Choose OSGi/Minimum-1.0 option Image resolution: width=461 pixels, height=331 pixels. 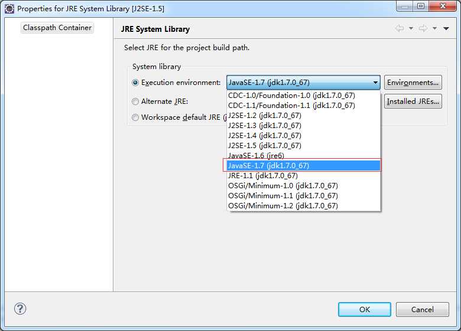[304, 186]
